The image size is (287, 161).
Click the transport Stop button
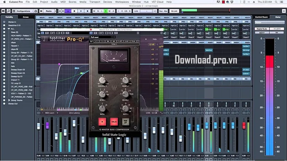click(74, 11)
